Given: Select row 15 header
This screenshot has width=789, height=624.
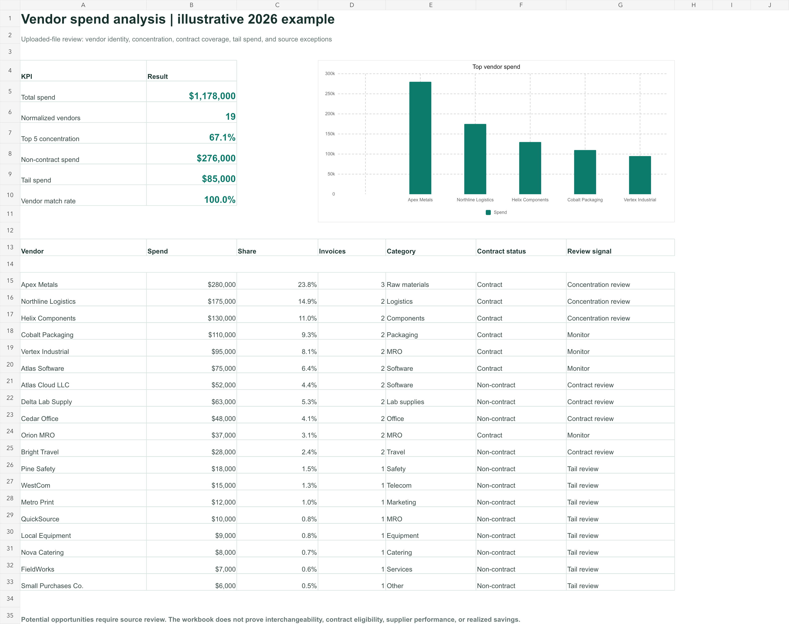Looking at the screenshot, I should [10, 281].
